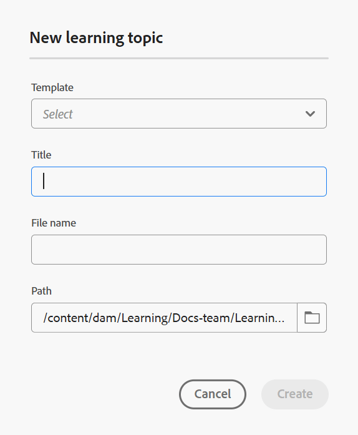Click the Create button
The image size is (358, 435).
point(295,394)
